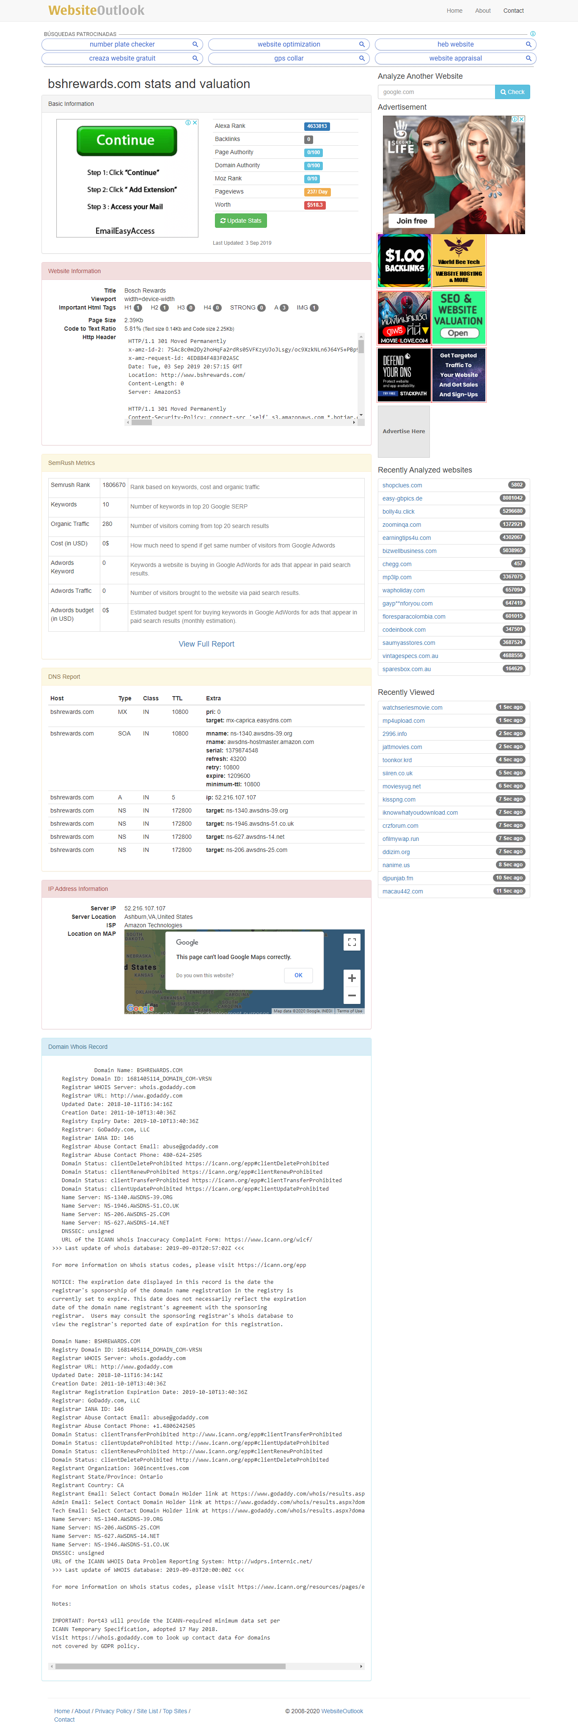Click footer Privacy Policy link
This screenshot has width=578, height=1728.
pyautogui.click(x=113, y=1711)
